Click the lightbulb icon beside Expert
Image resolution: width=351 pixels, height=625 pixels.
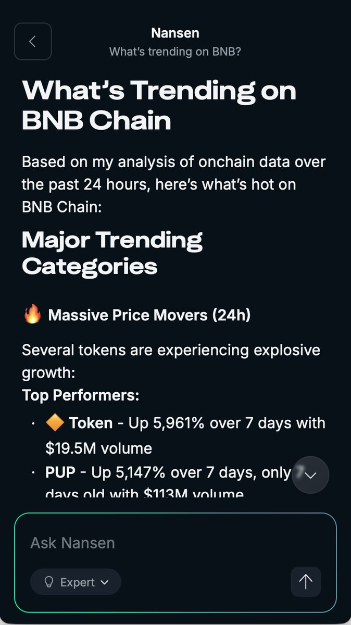tap(49, 582)
